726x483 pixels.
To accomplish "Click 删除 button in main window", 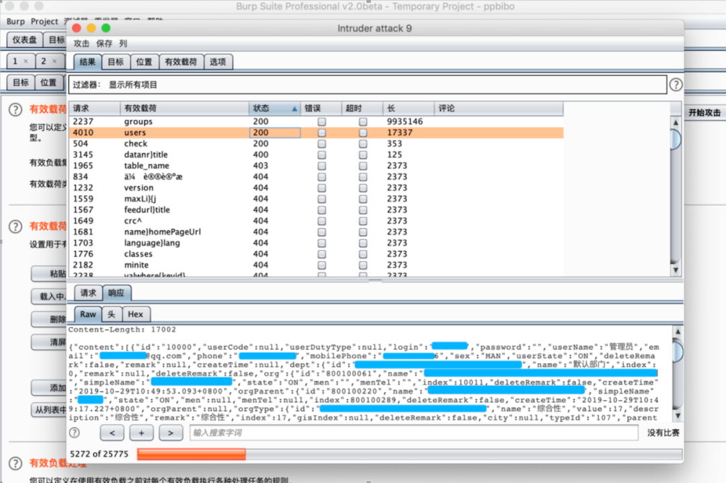I will (50, 319).
